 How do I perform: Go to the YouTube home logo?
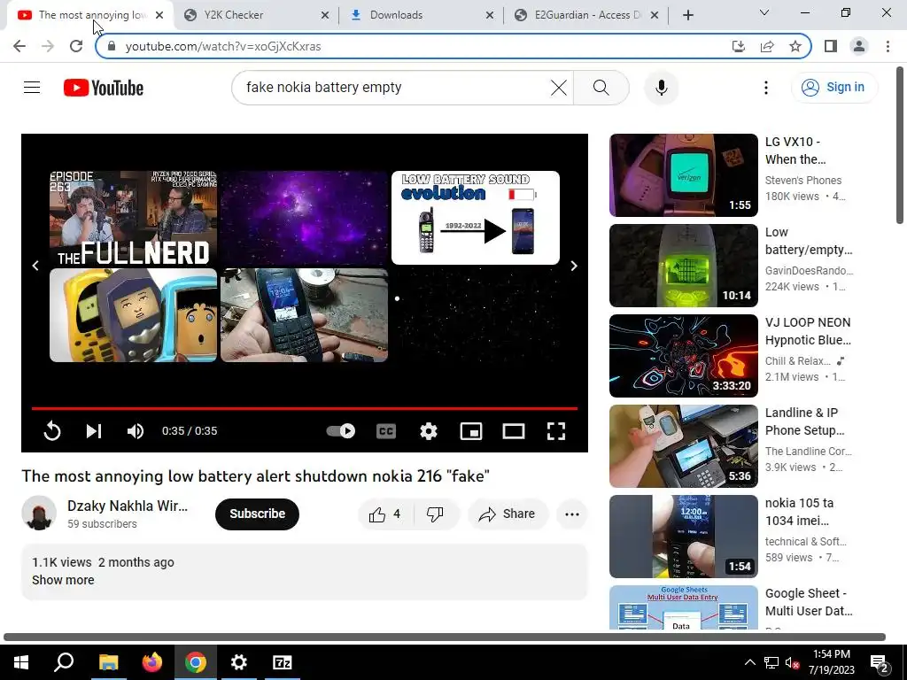tap(104, 88)
